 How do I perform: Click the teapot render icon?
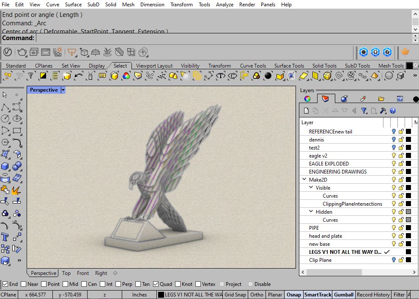point(22,52)
